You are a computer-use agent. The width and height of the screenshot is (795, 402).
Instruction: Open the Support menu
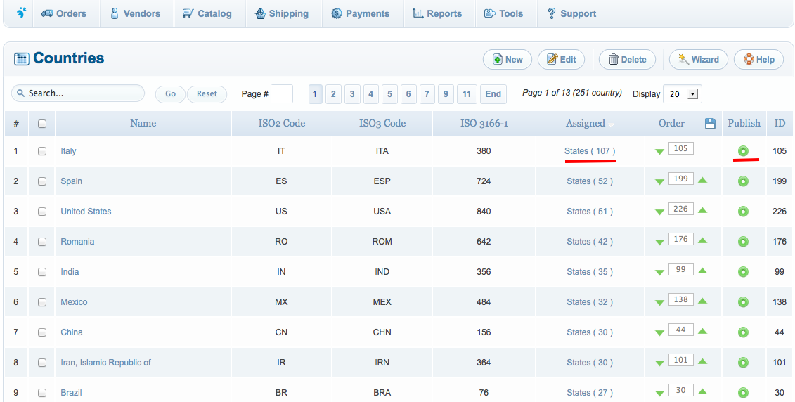pyautogui.click(x=572, y=13)
